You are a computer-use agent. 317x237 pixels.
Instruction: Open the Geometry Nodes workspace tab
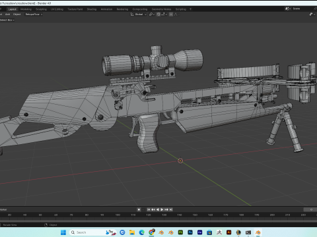(x=161, y=9)
